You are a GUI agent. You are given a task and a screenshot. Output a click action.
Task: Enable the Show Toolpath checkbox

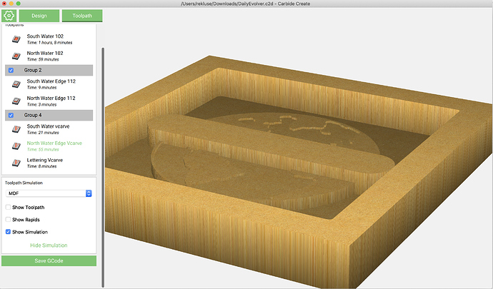point(8,207)
